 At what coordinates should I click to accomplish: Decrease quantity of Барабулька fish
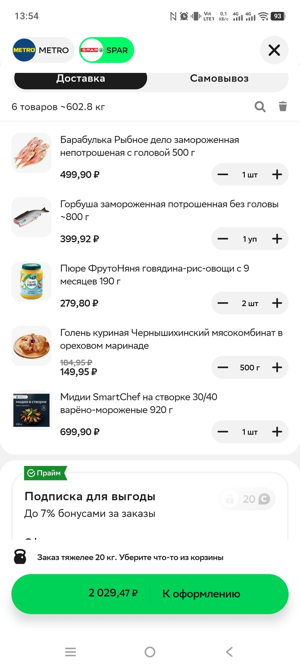tap(223, 174)
